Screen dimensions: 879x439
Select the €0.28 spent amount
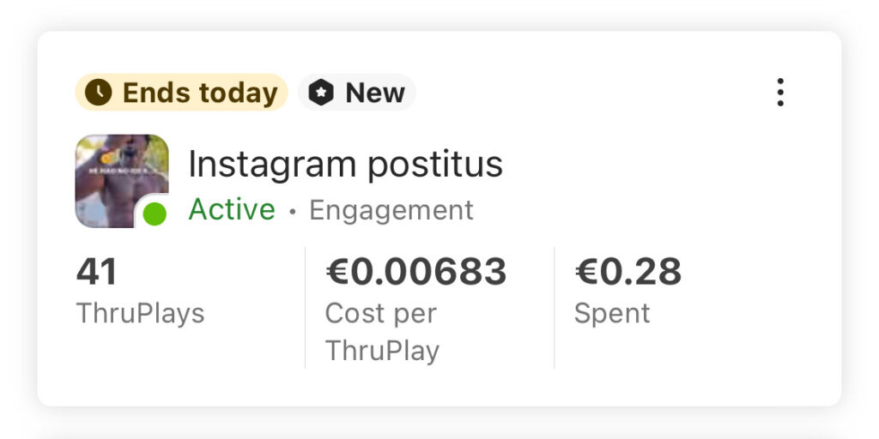[x=627, y=273]
